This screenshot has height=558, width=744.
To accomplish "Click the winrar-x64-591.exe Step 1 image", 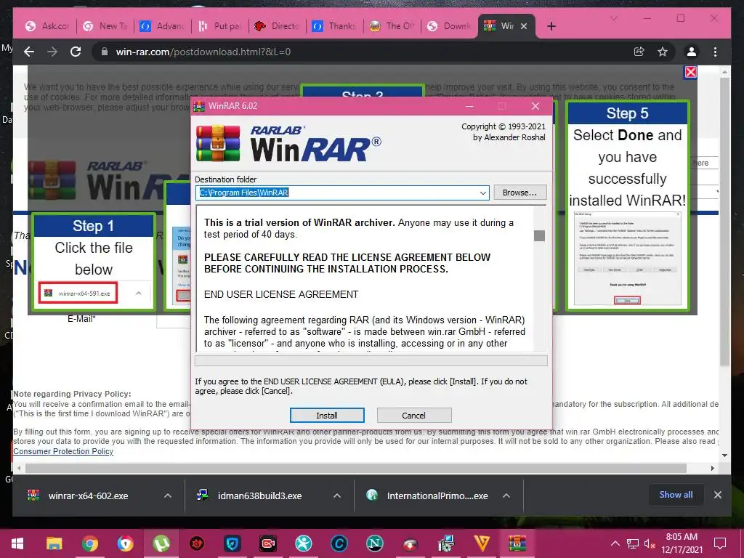I will [78, 294].
